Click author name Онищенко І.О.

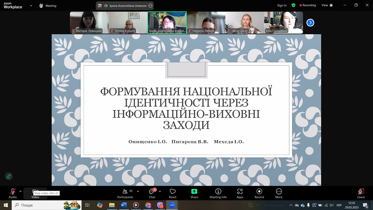click(148, 142)
